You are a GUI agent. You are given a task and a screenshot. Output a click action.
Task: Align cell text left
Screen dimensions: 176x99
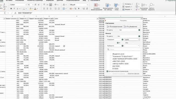click(x=44, y=9)
